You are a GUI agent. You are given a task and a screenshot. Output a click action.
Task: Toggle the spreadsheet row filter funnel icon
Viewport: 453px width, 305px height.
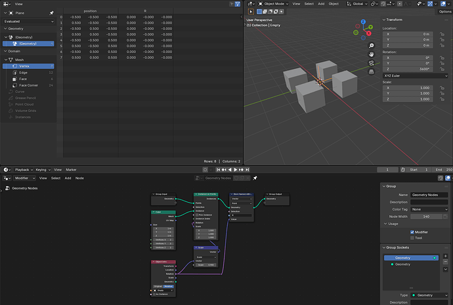tap(238, 4)
